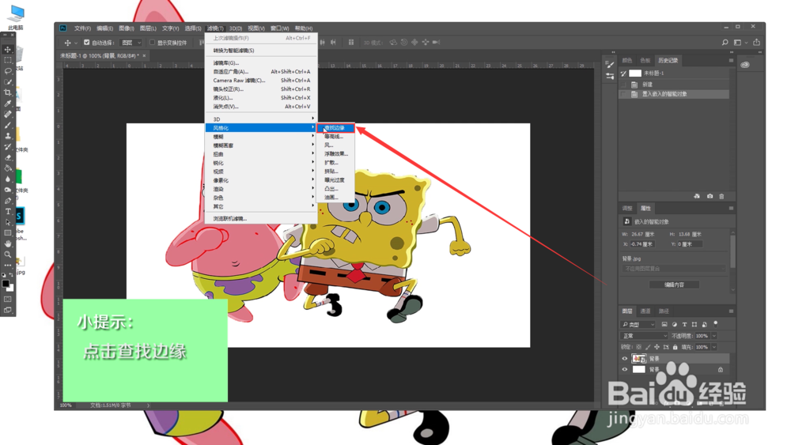791x445 pixels.
Task: Select the Zoom tool in the toolbox
Action: (8, 255)
